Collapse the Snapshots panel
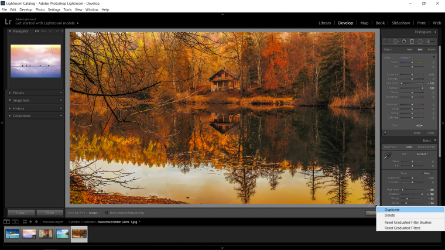Image resolution: width=445 pixels, height=250 pixels. 9,100
